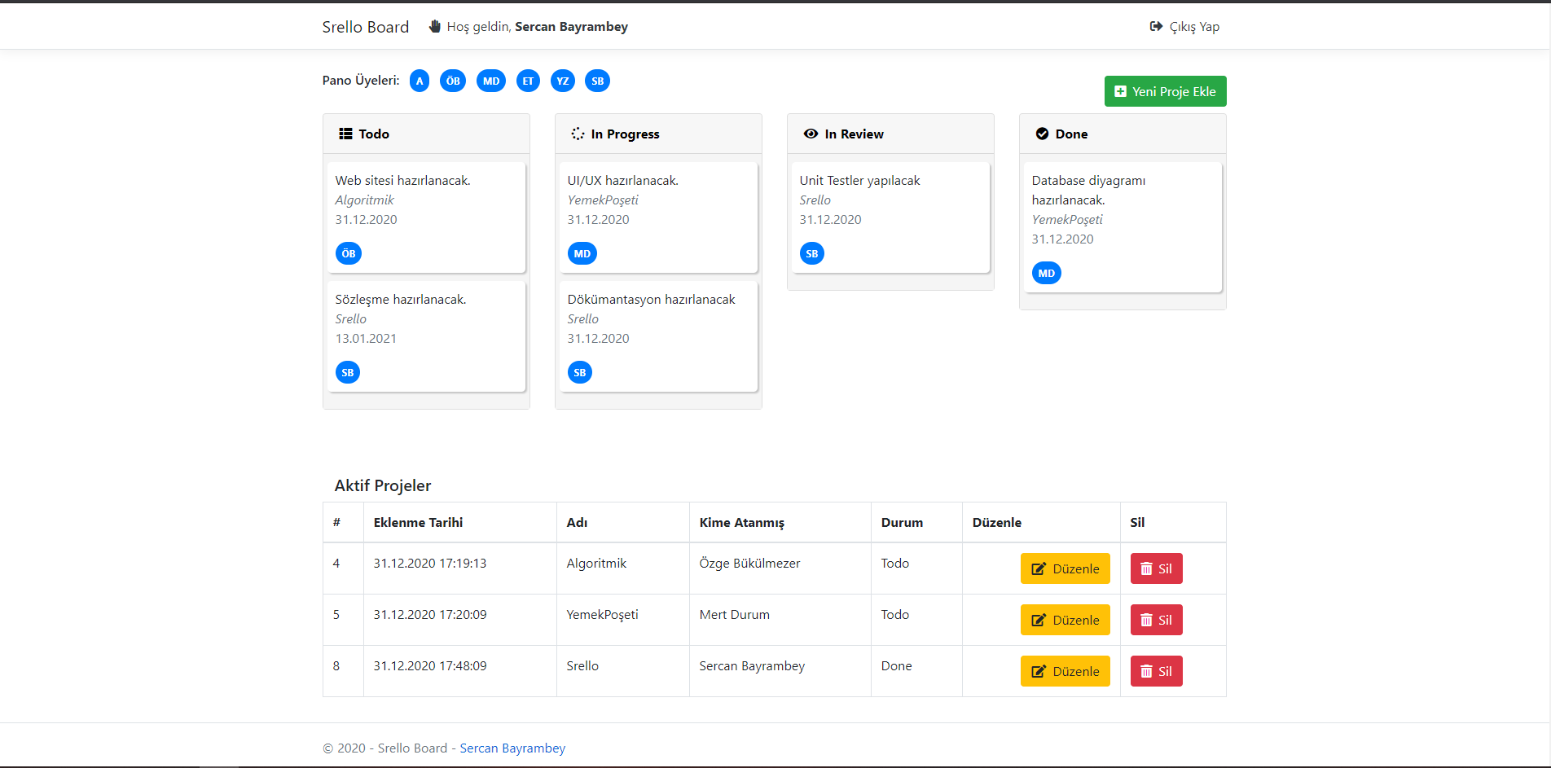
Task: Click the eye icon in In Review header
Action: pyautogui.click(x=811, y=134)
